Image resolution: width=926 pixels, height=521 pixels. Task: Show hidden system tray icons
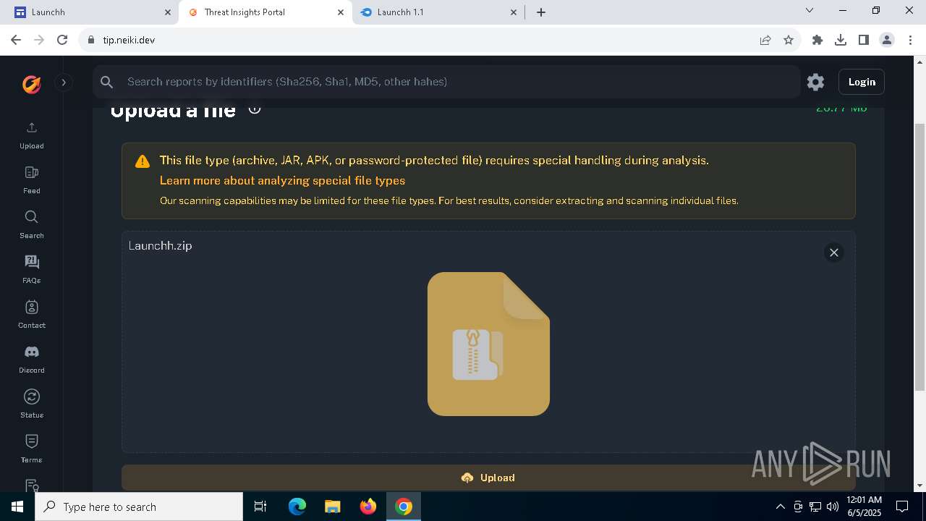(x=780, y=507)
